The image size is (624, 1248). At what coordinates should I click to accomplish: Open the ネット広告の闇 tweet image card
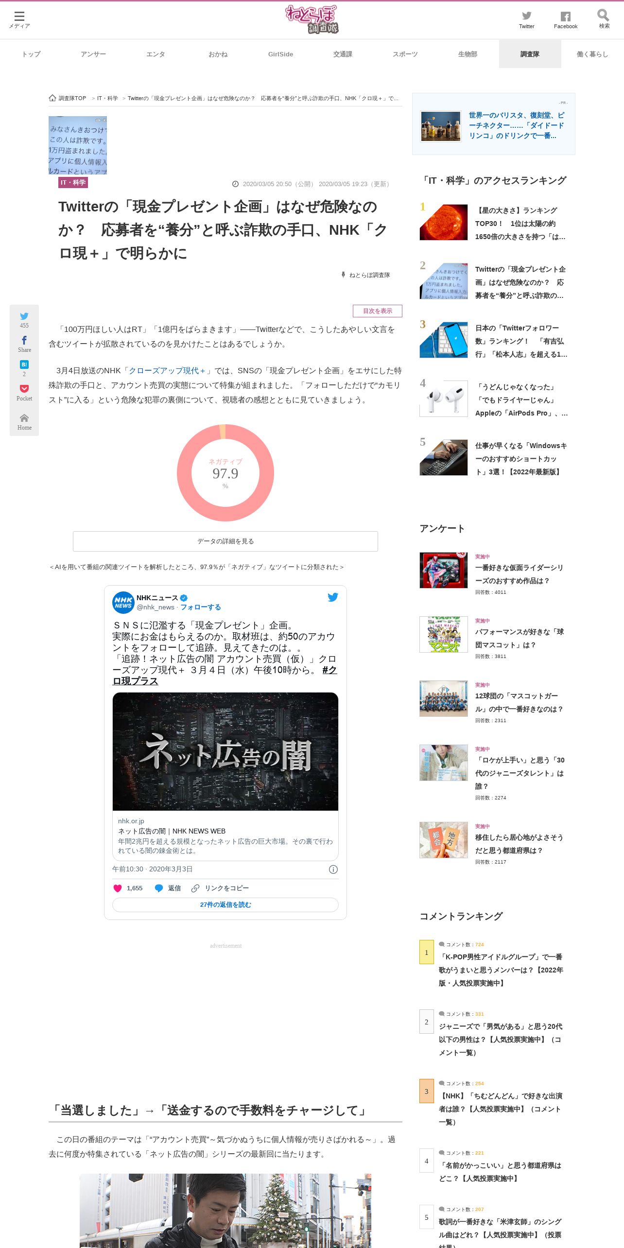coord(225,752)
